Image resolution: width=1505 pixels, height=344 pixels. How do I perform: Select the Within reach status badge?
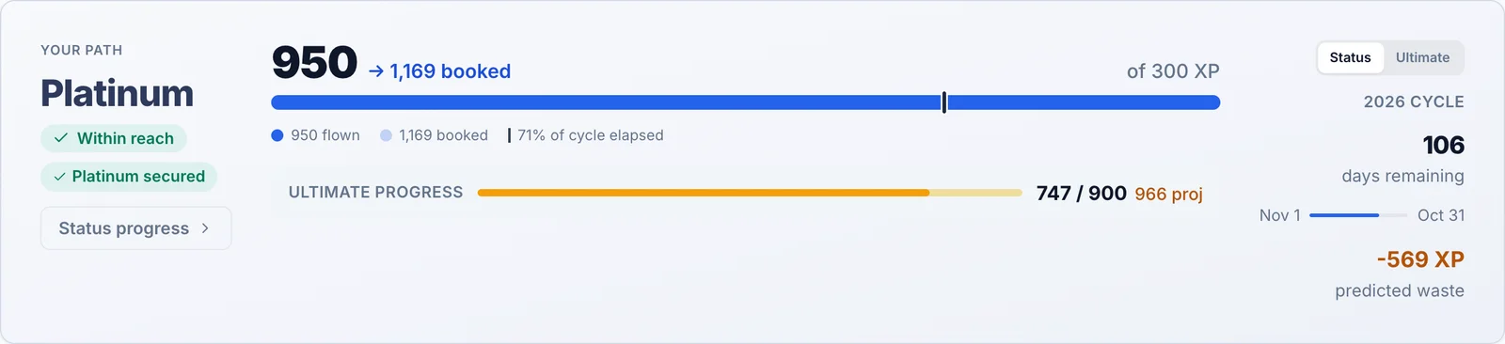114,138
